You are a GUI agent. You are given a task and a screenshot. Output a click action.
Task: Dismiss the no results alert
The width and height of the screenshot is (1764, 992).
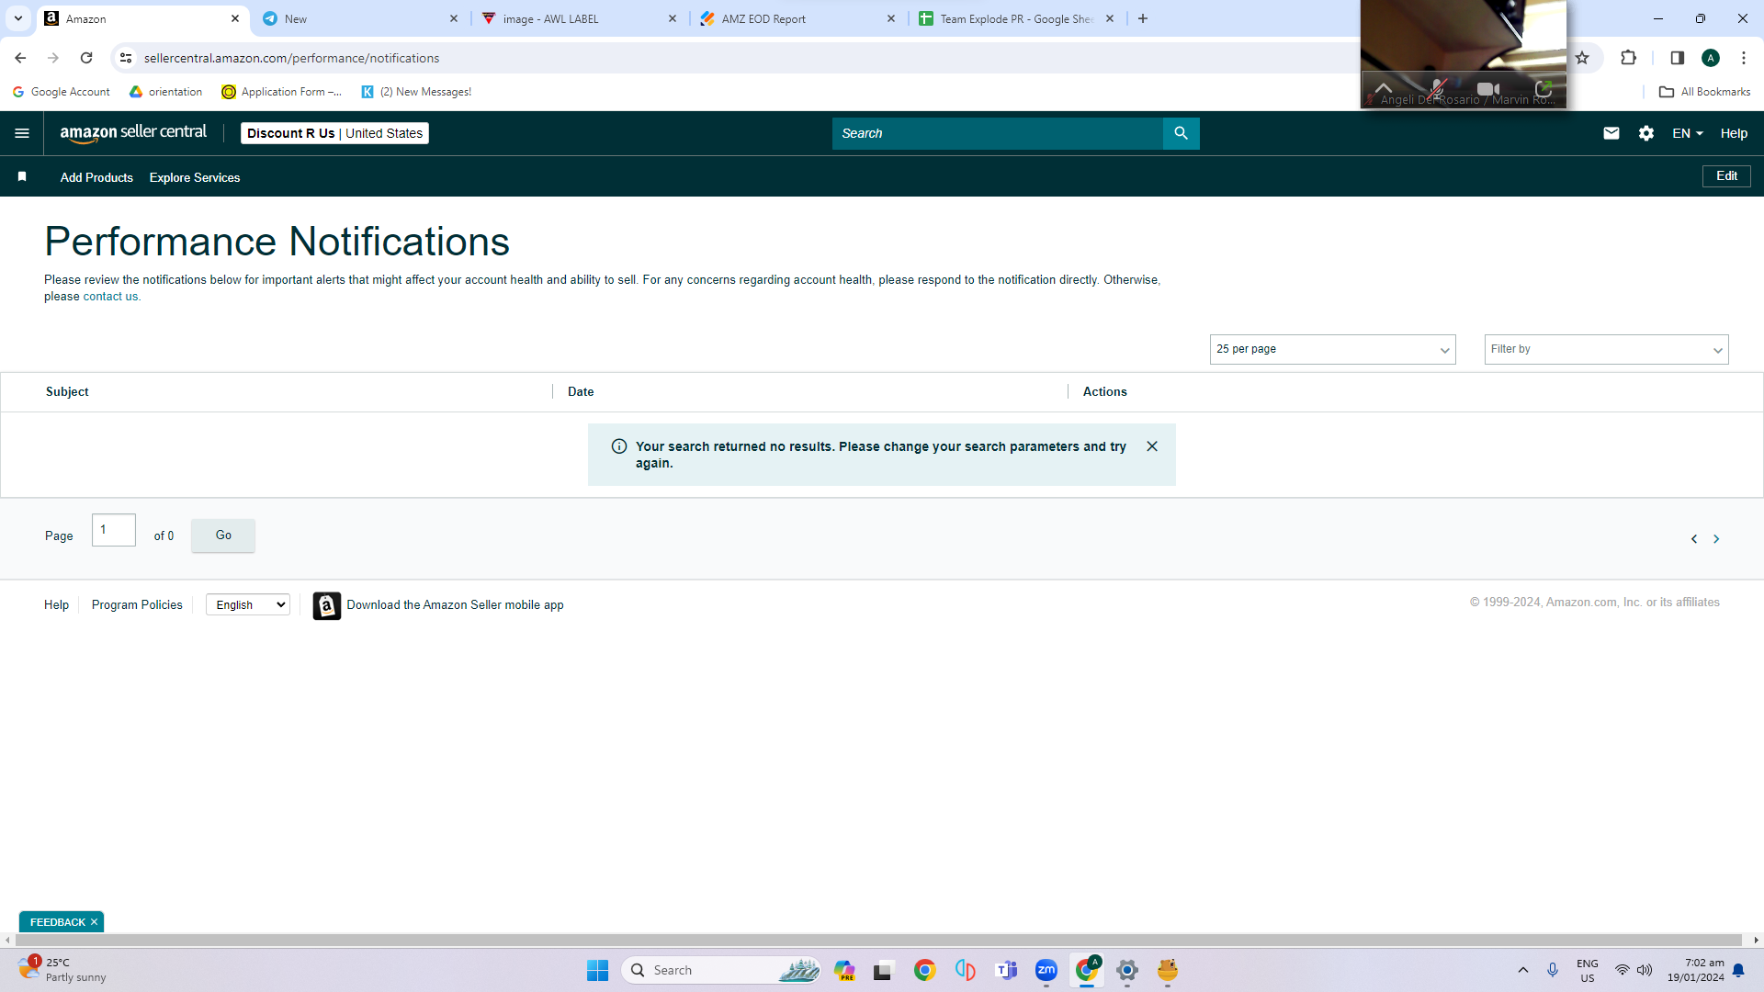point(1151,446)
